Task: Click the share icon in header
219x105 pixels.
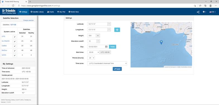Action: pyautogui.click(x=198, y=12)
